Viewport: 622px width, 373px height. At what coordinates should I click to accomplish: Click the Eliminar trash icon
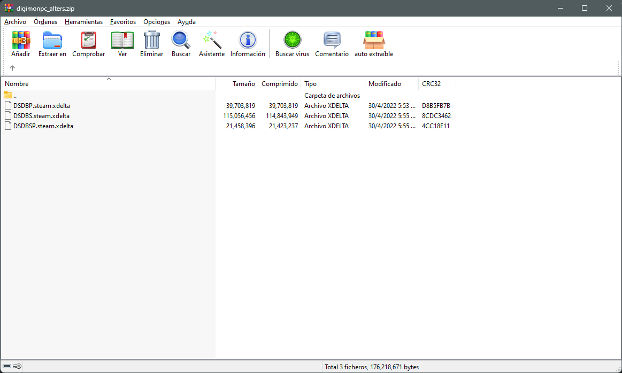[151, 41]
